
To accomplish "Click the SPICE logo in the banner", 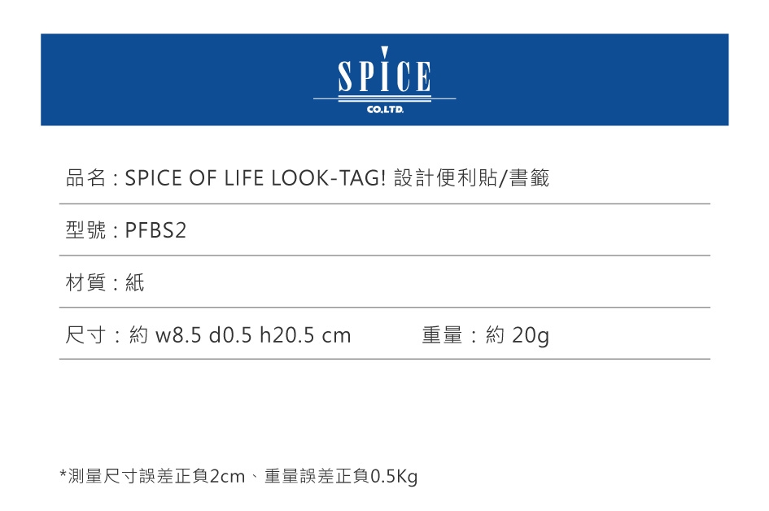I will pyautogui.click(x=384, y=75).
